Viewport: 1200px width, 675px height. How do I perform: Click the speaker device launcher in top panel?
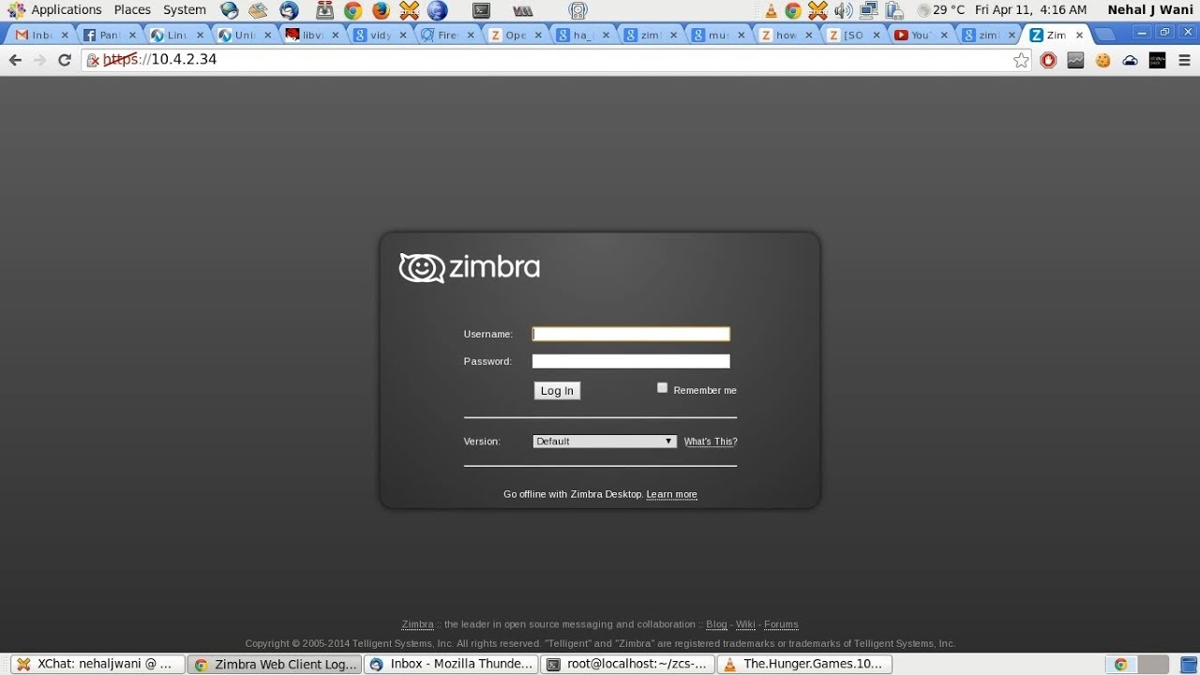(x=578, y=10)
